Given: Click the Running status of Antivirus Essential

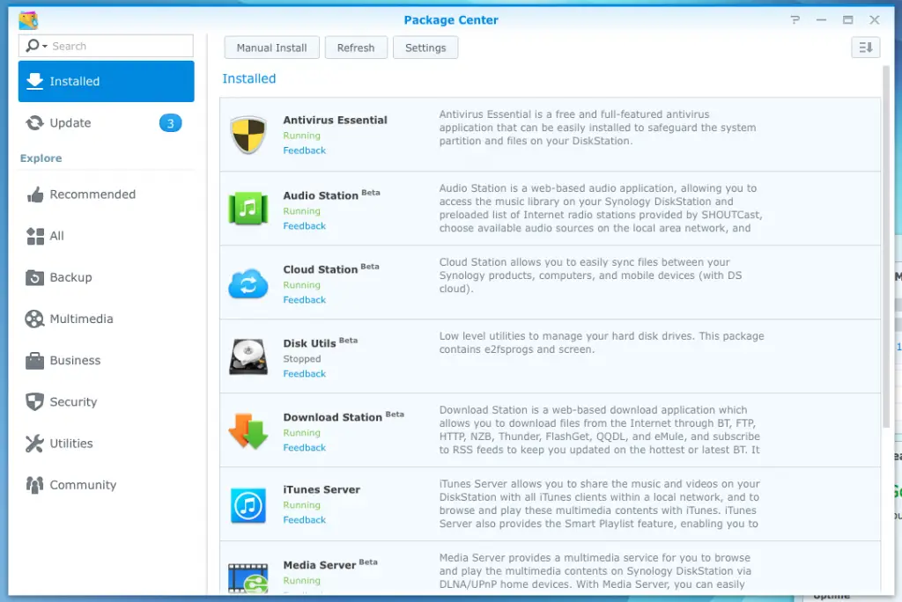Looking at the screenshot, I should 301,136.
